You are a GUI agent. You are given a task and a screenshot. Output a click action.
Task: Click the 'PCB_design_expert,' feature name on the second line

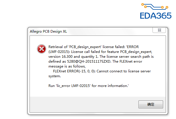(x=134, y=51)
